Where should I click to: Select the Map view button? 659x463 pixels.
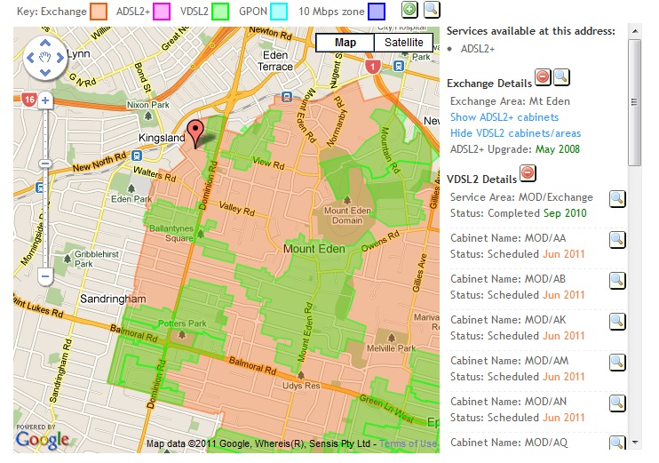click(x=345, y=43)
